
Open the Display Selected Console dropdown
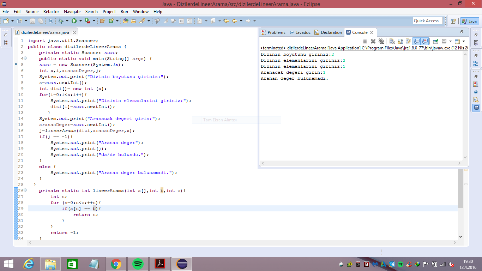click(x=450, y=41)
